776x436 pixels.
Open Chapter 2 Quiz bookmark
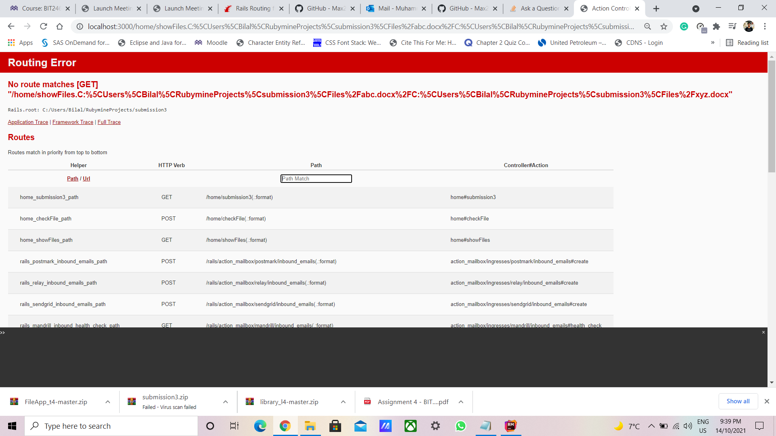click(497, 43)
